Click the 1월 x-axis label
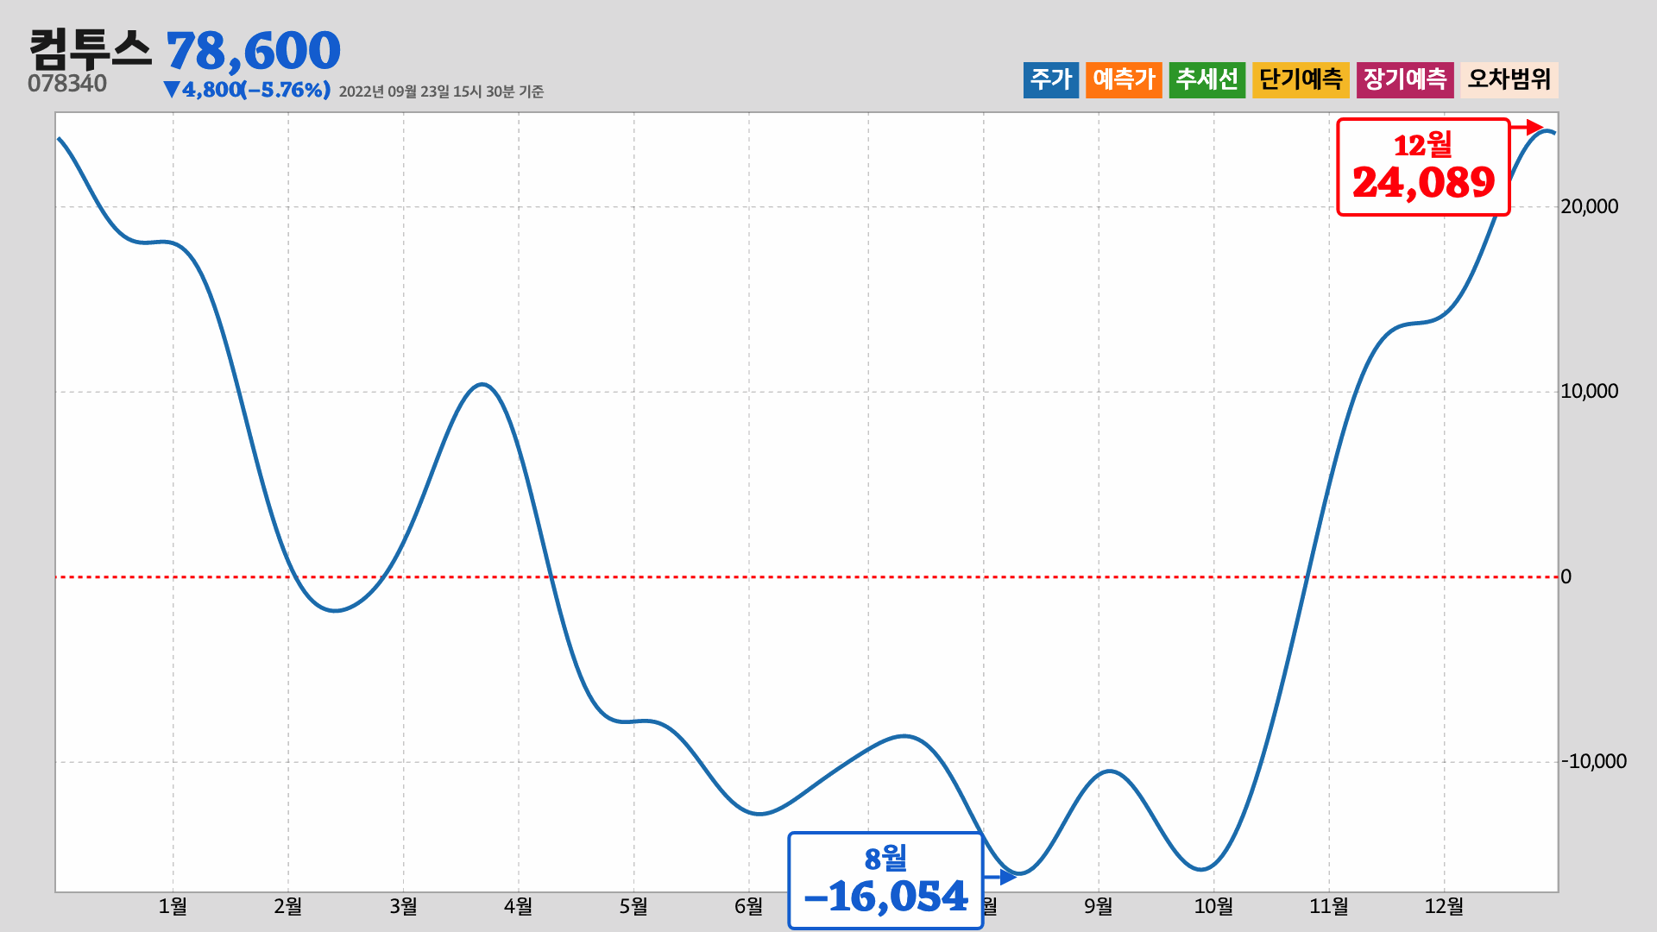1657x932 pixels. pyautogui.click(x=173, y=906)
